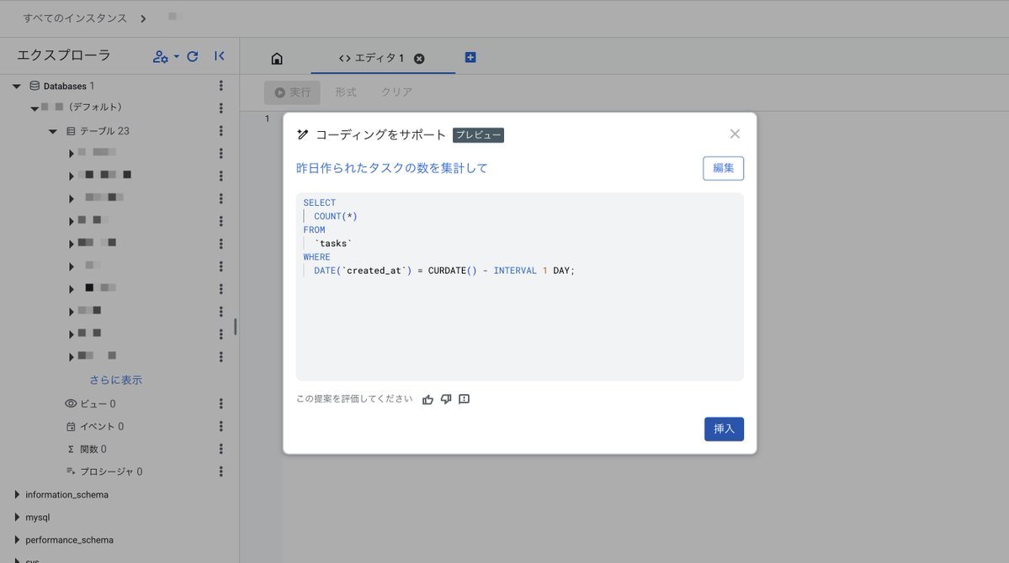Click the すべてのインスタンス breadcrumb

pyautogui.click(x=75, y=18)
